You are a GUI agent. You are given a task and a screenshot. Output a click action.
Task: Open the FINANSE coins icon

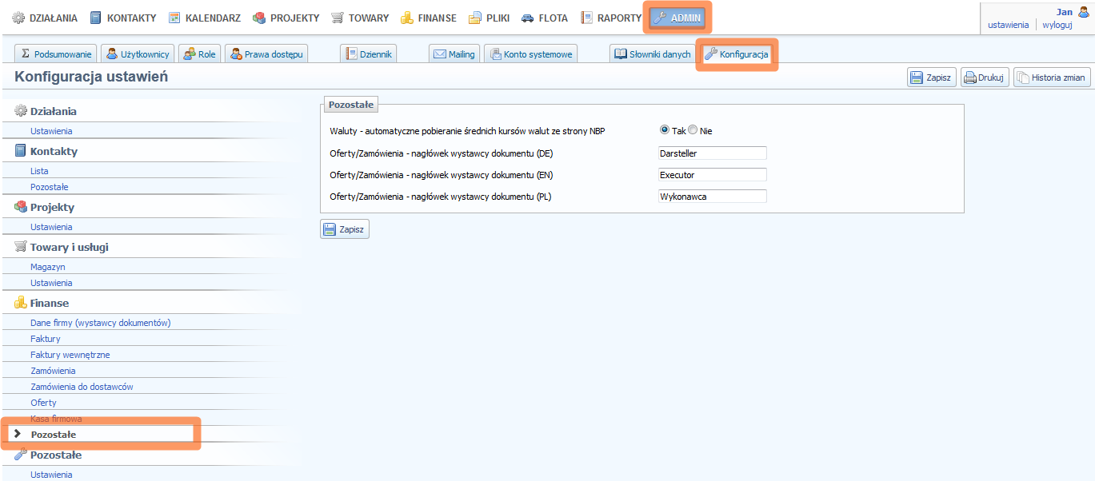click(x=407, y=18)
